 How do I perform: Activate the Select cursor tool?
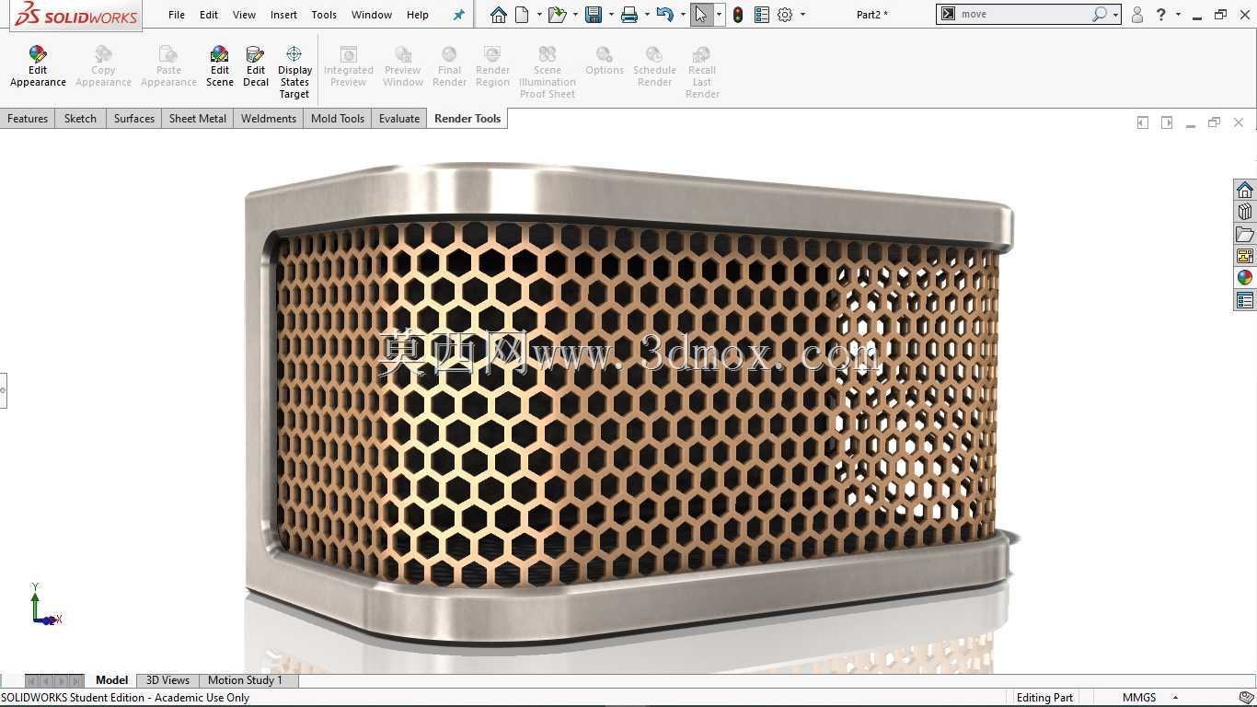701,15
